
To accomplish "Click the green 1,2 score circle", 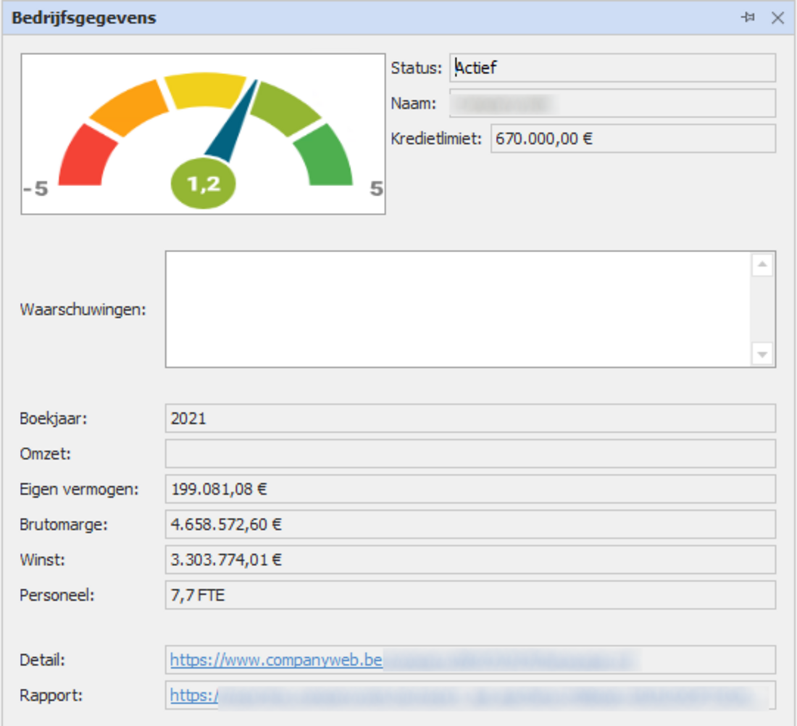I will 203,184.
